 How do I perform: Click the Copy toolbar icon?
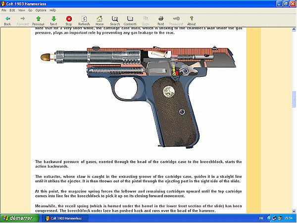(x=146, y=21)
